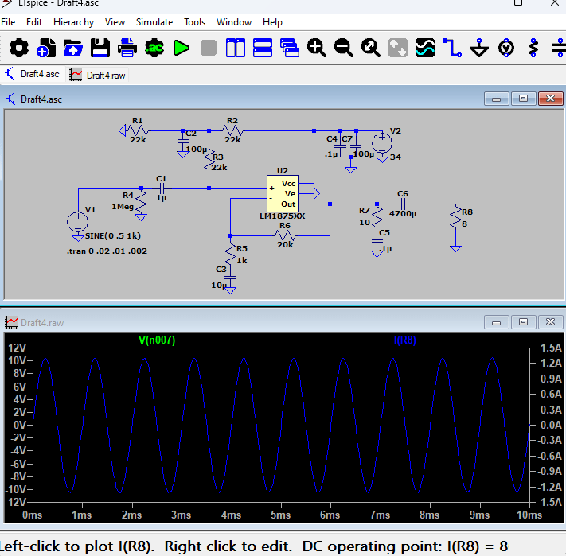Click capacitor C3 10µ
This screenshot has height=556, width=566.
click(230, 278)
